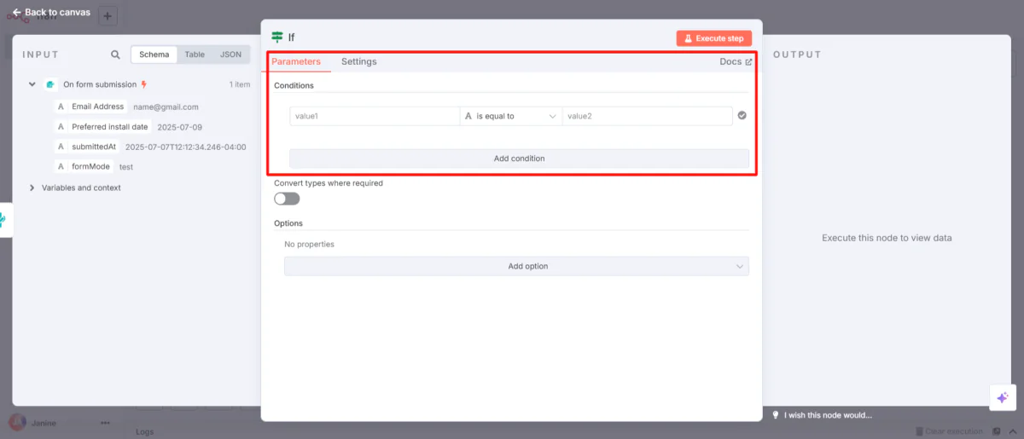Click the AI assistant sparkle icon
This screenshot has height=439, width=1024.
[1002, 398]
